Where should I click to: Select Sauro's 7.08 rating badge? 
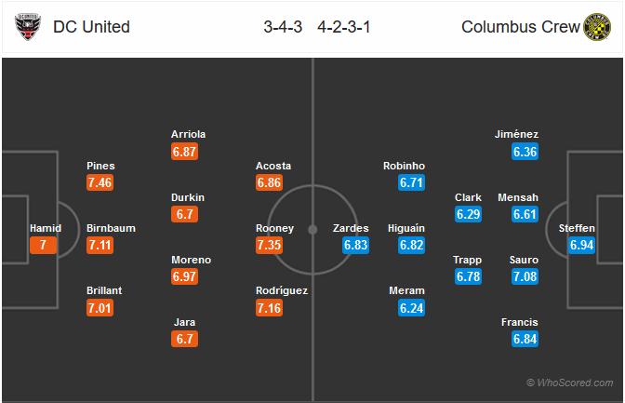tap(525, 276)
